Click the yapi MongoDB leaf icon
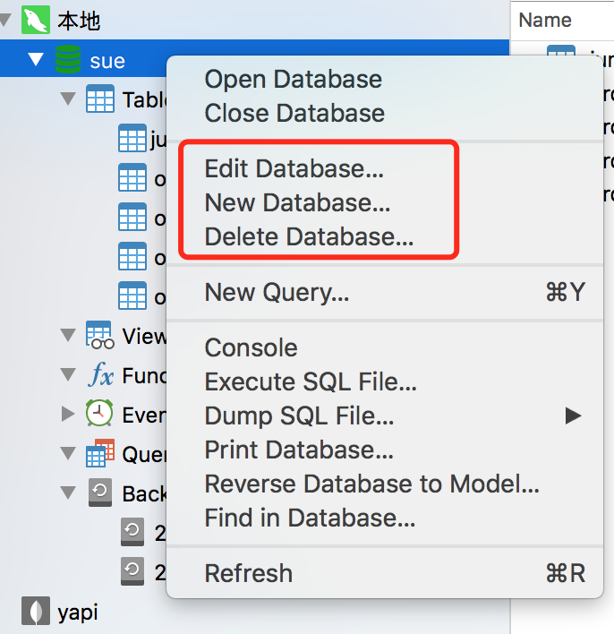Viewport: 614px width, 634px height. click(35, 612)
